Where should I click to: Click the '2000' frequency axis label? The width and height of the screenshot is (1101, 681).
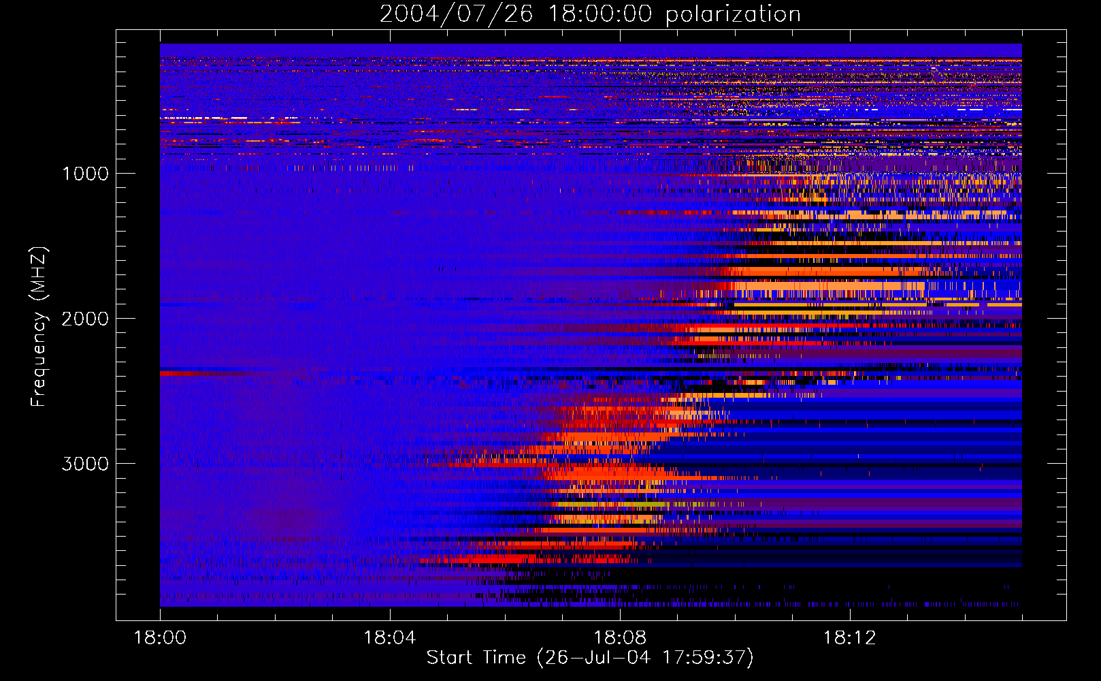click(x=85, y=319)
